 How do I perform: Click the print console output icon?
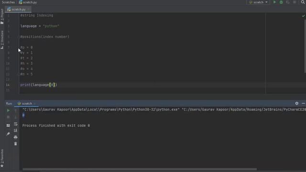pos(15,137)
